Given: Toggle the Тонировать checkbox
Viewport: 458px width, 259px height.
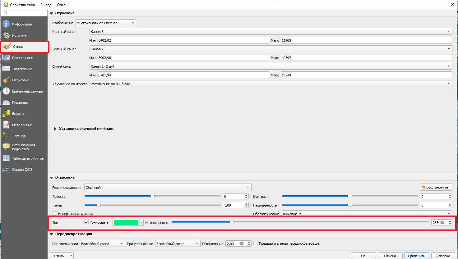Looking at the screenshot, I should 86,222.
